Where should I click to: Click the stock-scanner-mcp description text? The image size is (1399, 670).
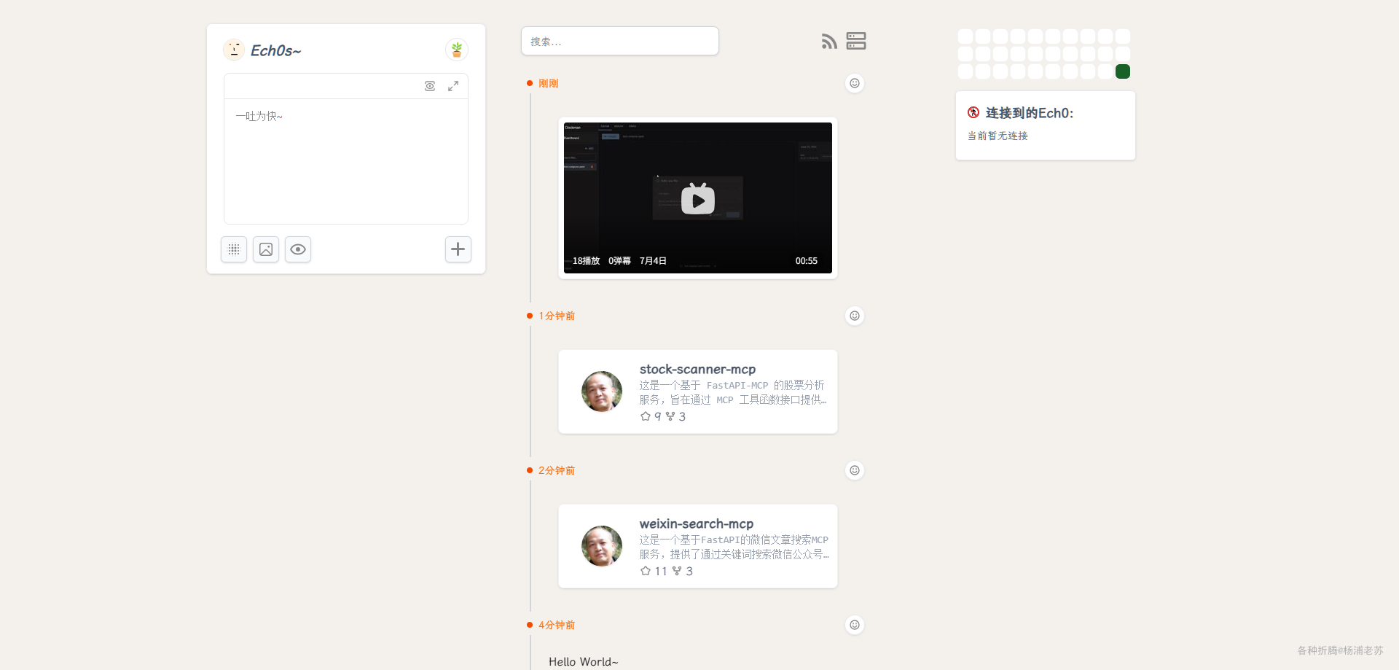click(x=733, y=392)
